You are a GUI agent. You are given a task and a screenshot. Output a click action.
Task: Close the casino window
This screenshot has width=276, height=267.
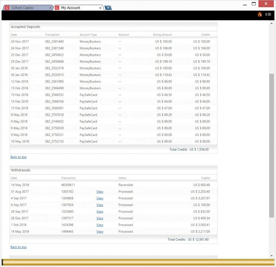[266, 4]
